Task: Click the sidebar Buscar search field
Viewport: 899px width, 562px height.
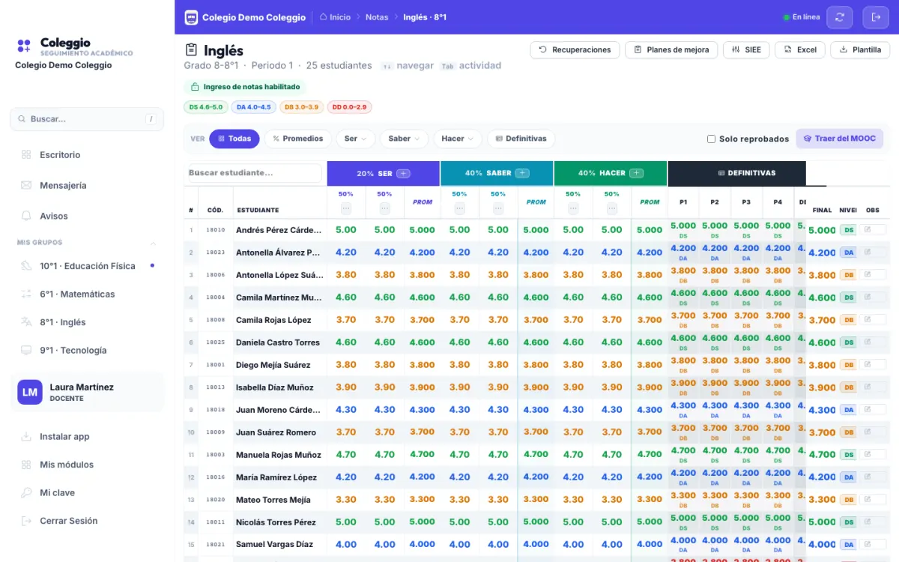Action: click(x=87, y=119)
